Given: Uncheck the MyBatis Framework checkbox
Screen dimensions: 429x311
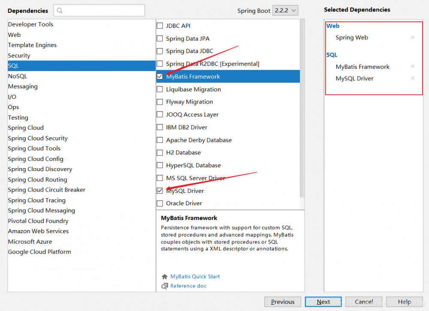Looking at the screenshot, I should (x=160, y=77).
